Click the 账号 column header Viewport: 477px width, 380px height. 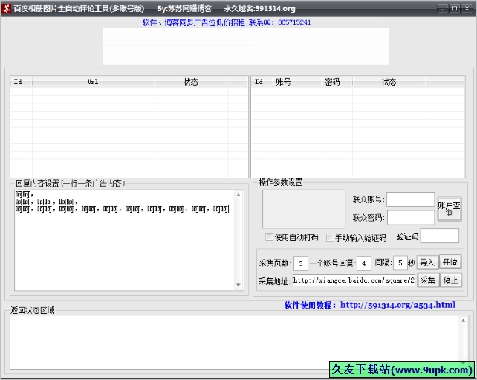(297, 82)
